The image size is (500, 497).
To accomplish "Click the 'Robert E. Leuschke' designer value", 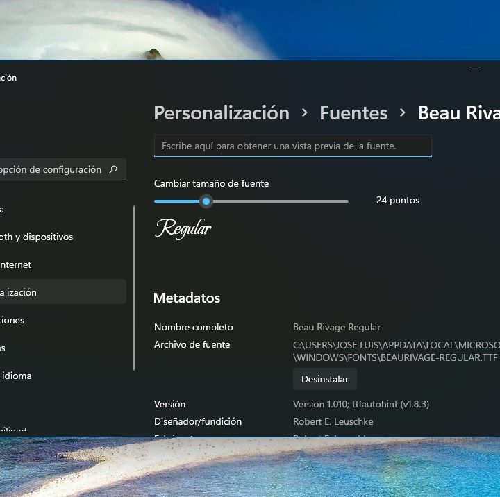I will (x=333, y=421).
